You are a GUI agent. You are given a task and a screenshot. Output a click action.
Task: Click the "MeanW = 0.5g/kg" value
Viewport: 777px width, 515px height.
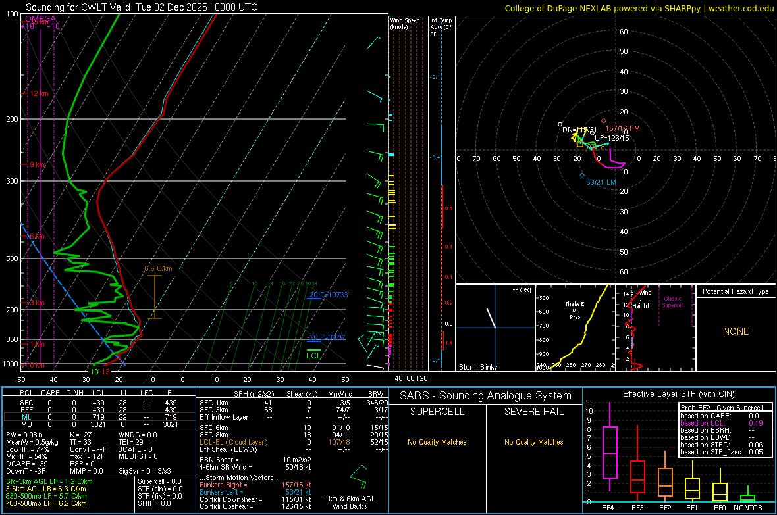coord(32,442)
